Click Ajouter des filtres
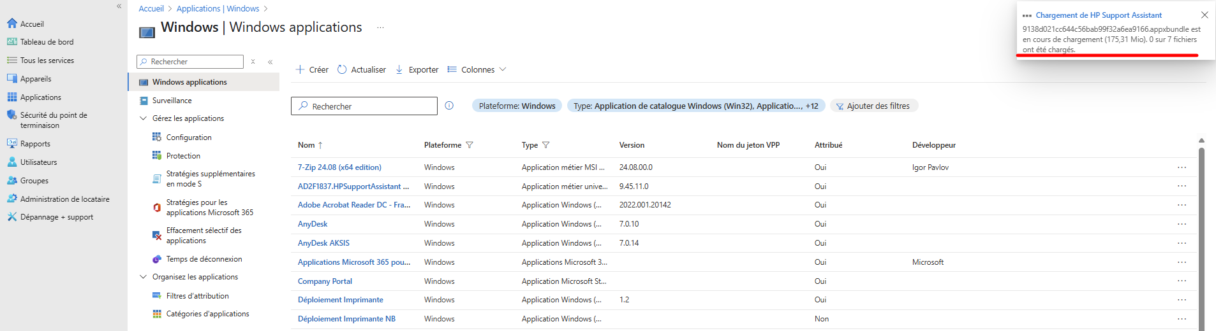 874,106
